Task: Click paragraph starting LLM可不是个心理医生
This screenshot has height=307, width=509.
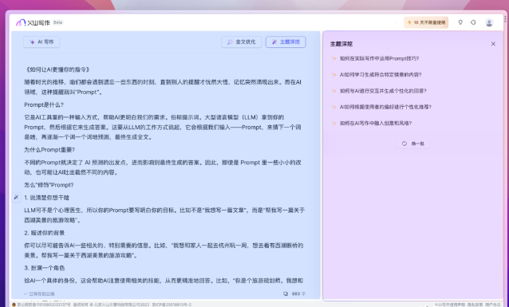Action: click(164, 215)
